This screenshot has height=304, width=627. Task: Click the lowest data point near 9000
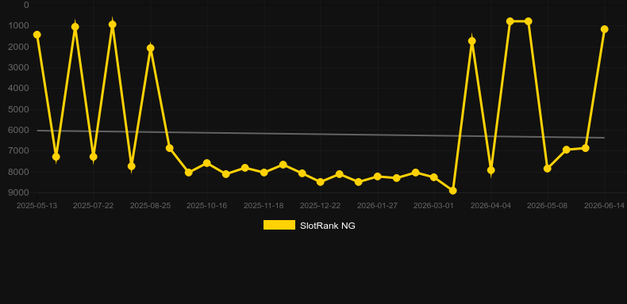[452, 191]
